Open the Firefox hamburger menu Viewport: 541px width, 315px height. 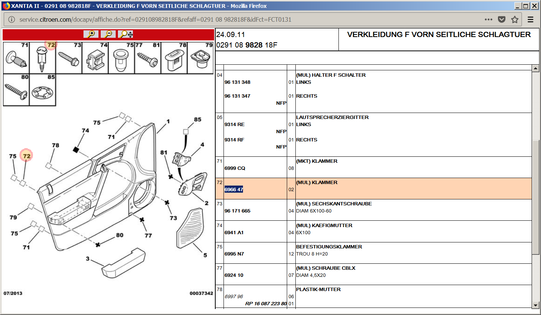coord(531,19)
